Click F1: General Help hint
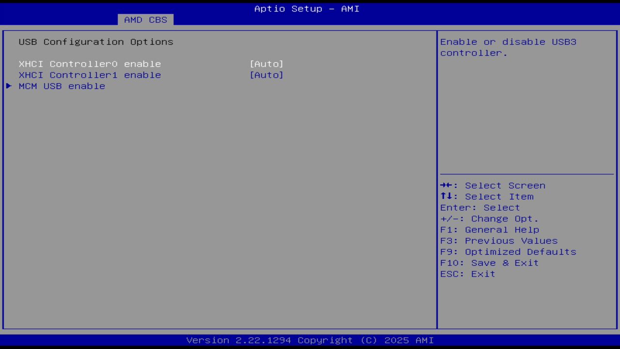Image resolution: width=620 pixels, height=349 pixels. pyautogui.click(x=490, y=230)
